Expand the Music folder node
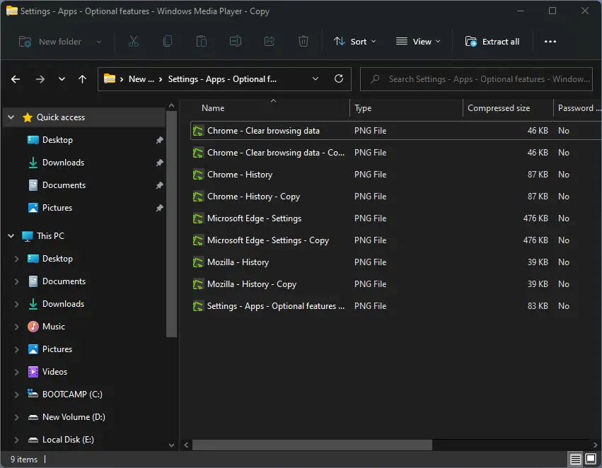 [16, 327]
